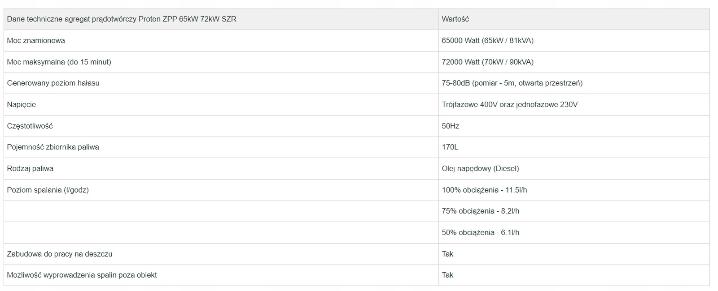The height and width of the screenshot is (291, 718).
Task: Click the 'Olej napędowy (Diesel)' value
Action: pos(480,169)
